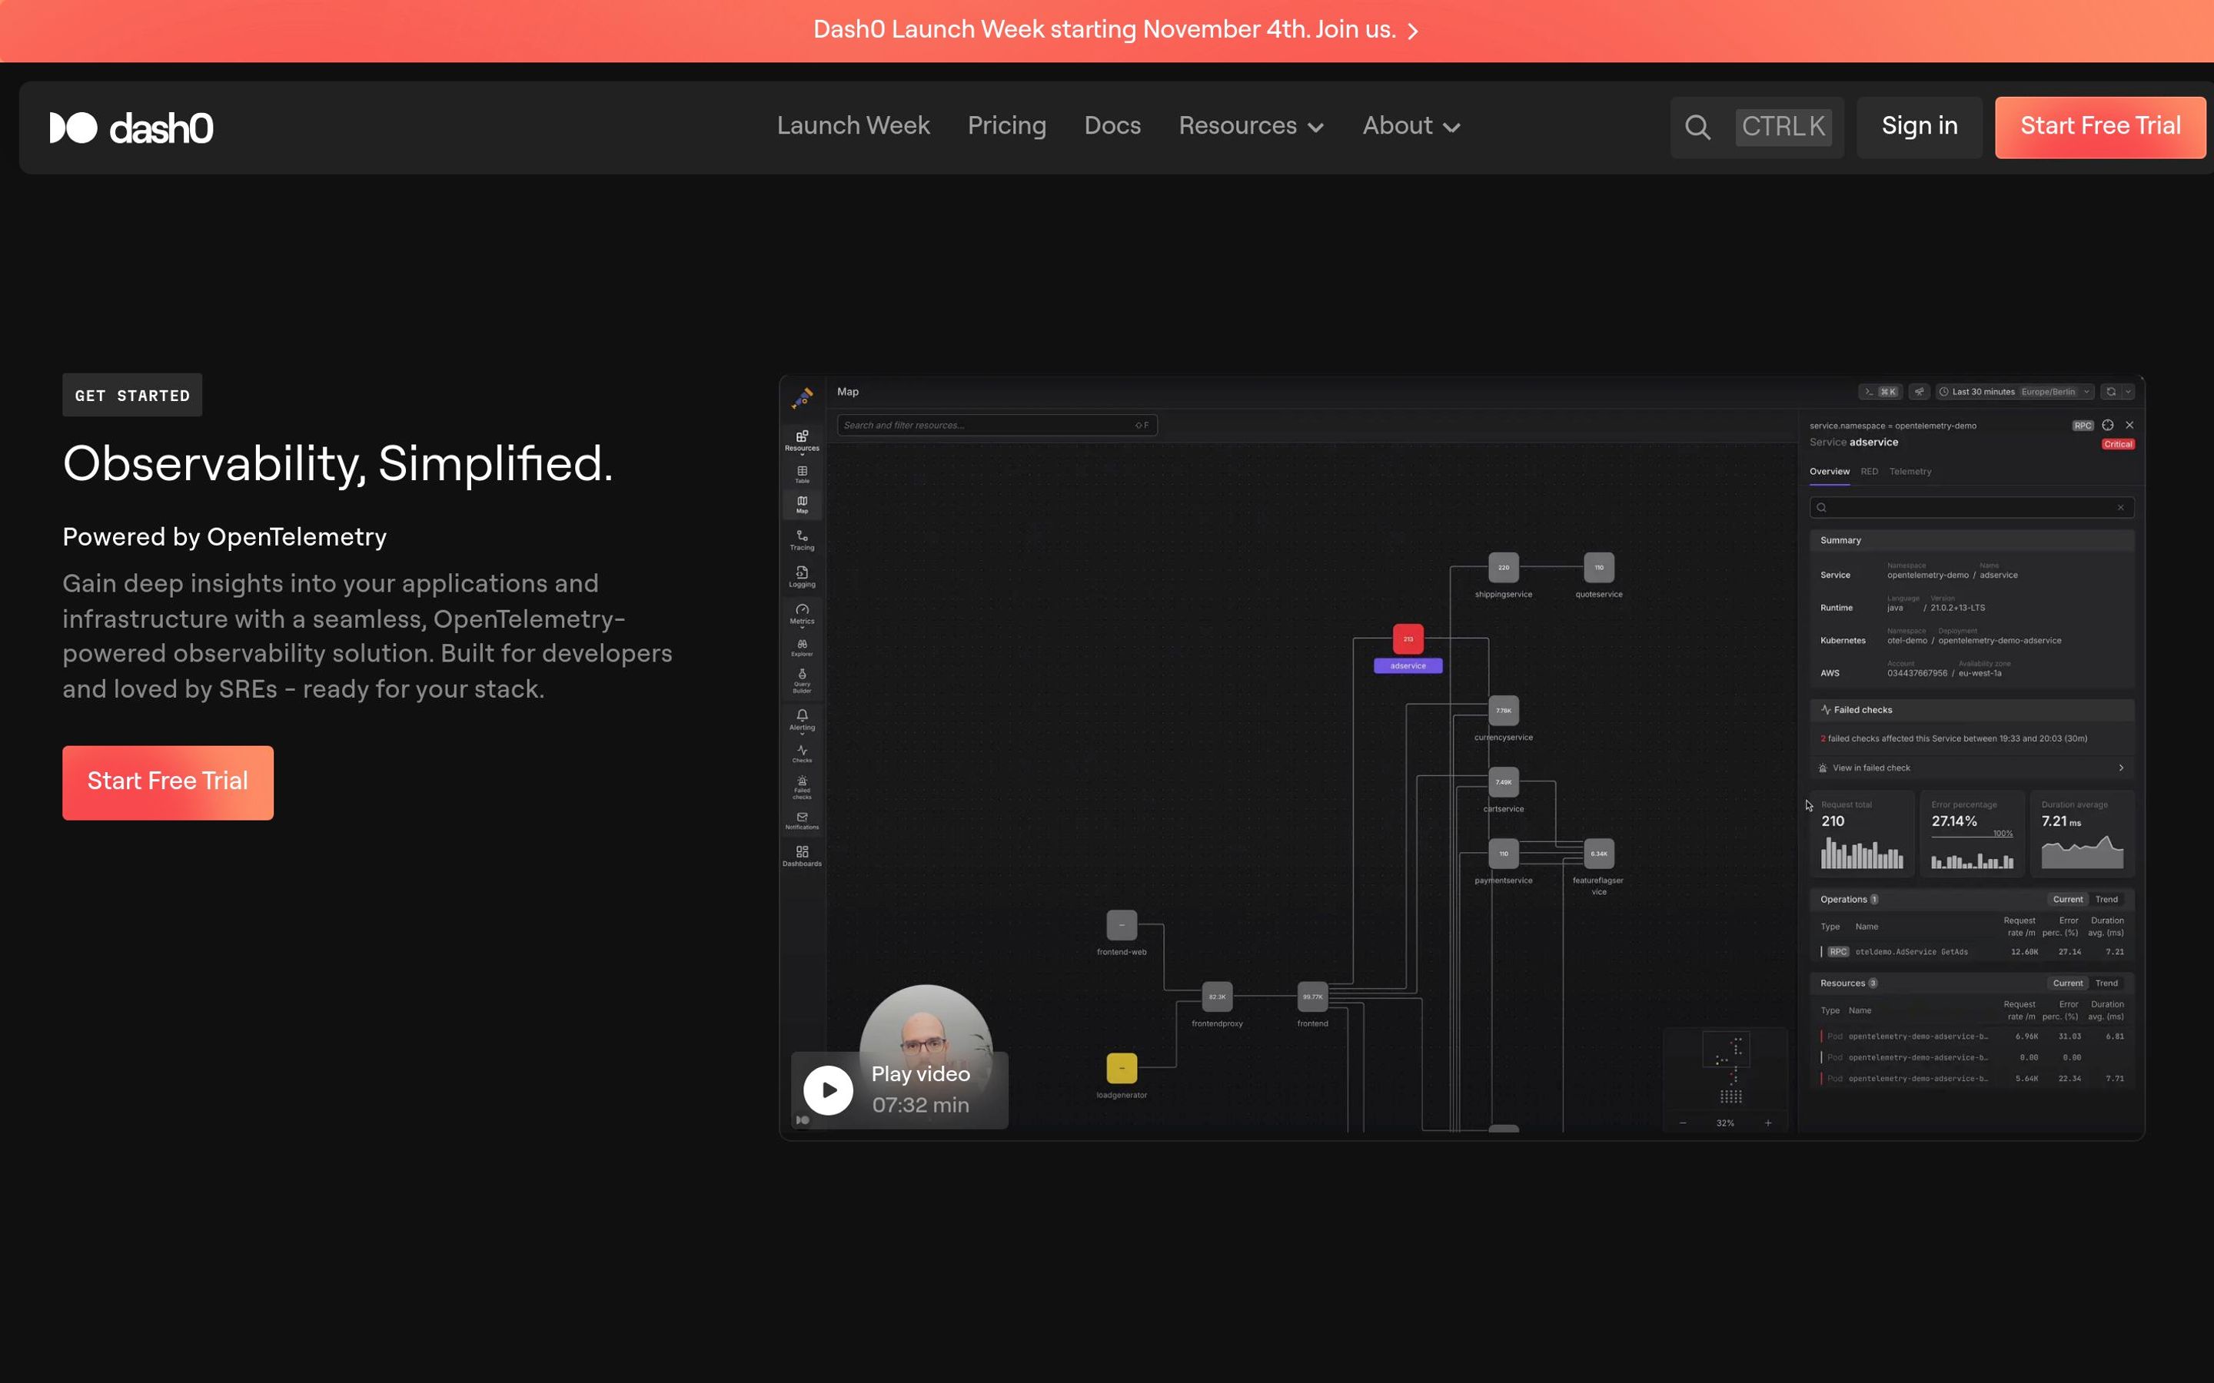The width and height of the screenshot is (2214, 1383).
Task: Open the Metrics sidebar icon
Action: click(x=802, y=614)
